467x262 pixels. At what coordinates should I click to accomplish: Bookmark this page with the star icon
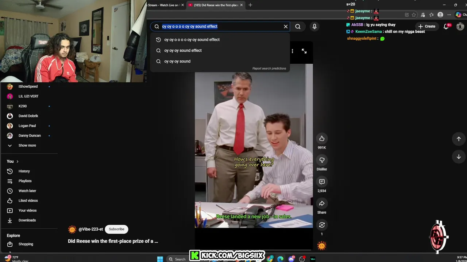pos(414,15)
